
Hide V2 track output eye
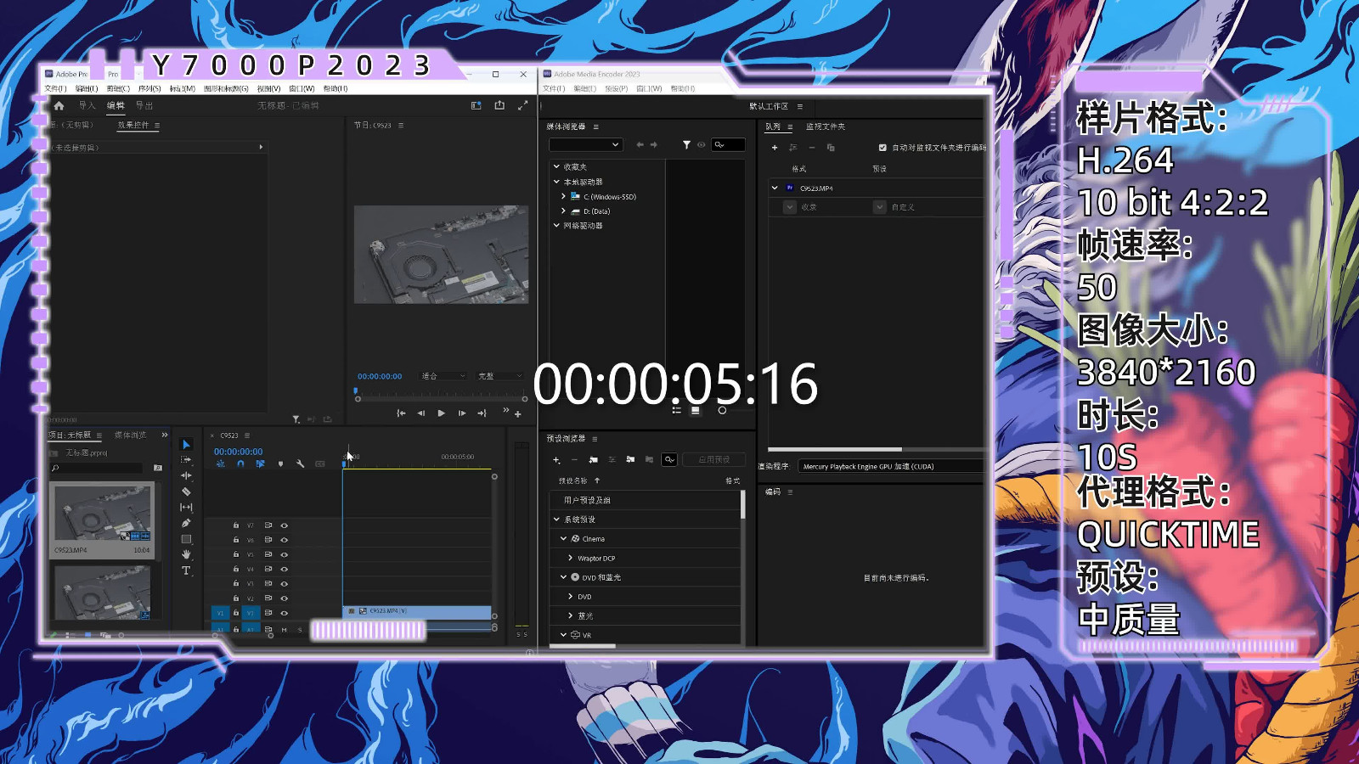[x=285, y=598]
